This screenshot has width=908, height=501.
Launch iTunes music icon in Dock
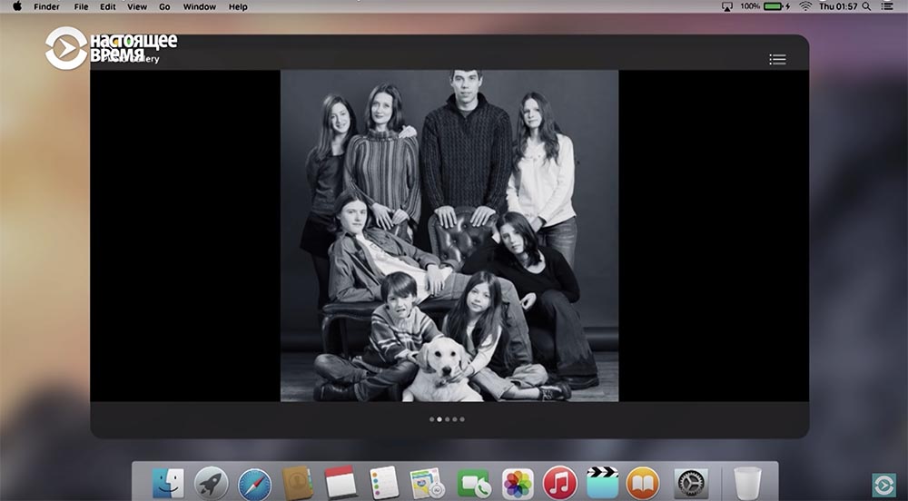tap(560, 484)
